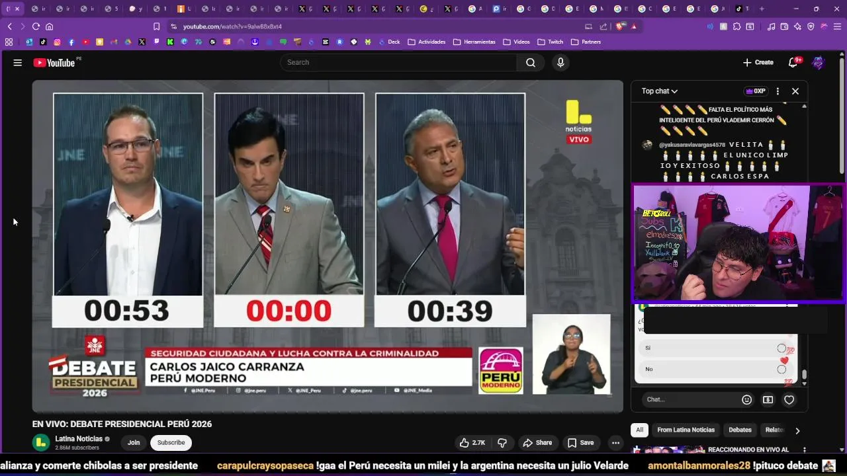
Task: Open Super Chat dollar icon
Action: 768,399
